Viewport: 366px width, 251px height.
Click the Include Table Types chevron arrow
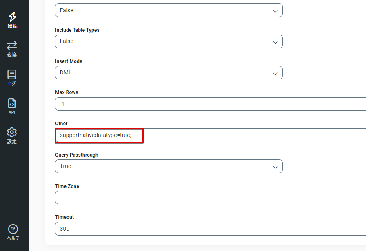[275, 42]
